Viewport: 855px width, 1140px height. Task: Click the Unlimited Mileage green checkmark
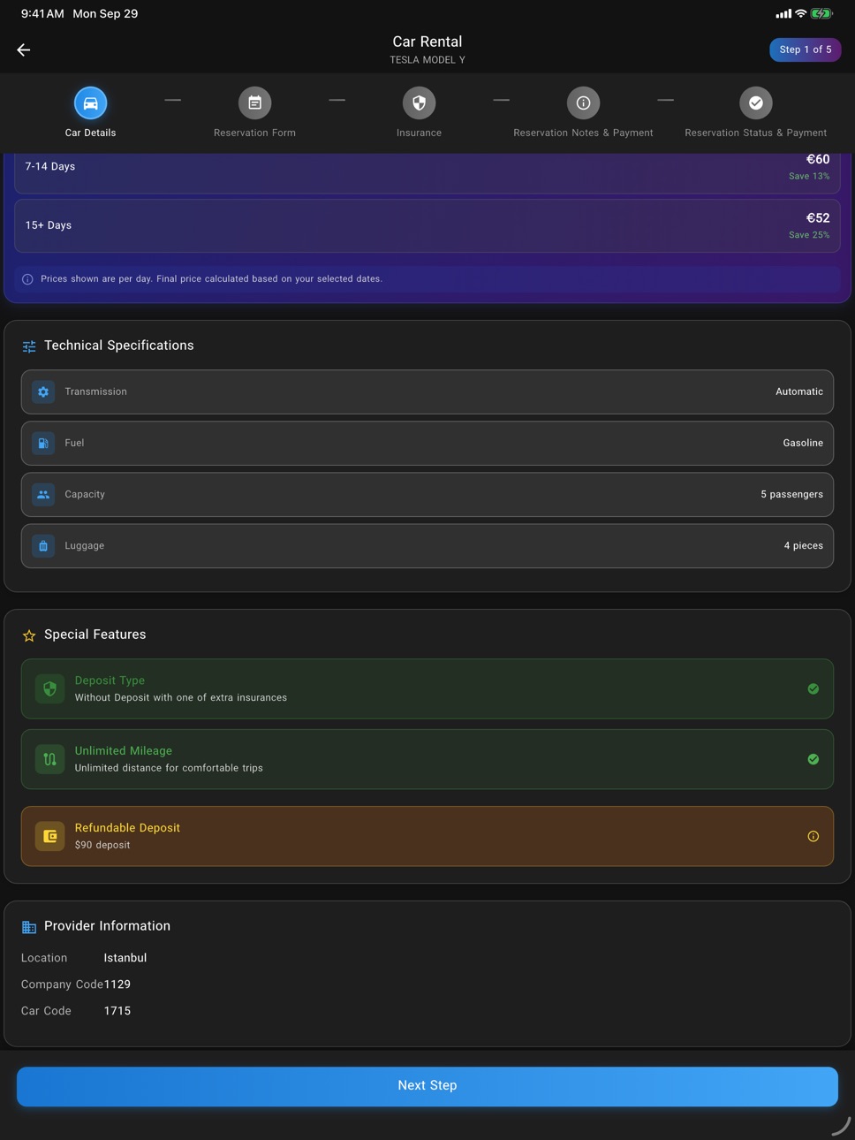coord(813,759)
